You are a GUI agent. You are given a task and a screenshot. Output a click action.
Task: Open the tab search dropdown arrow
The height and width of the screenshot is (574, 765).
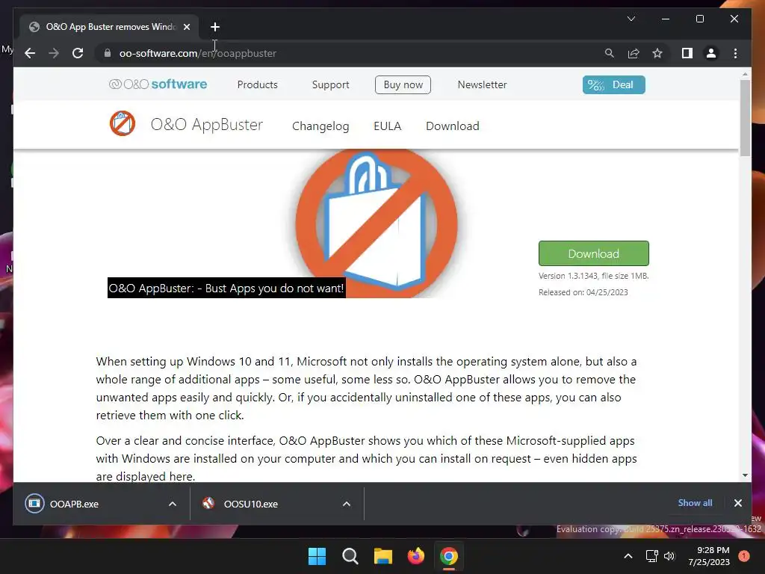pos(631,19)
